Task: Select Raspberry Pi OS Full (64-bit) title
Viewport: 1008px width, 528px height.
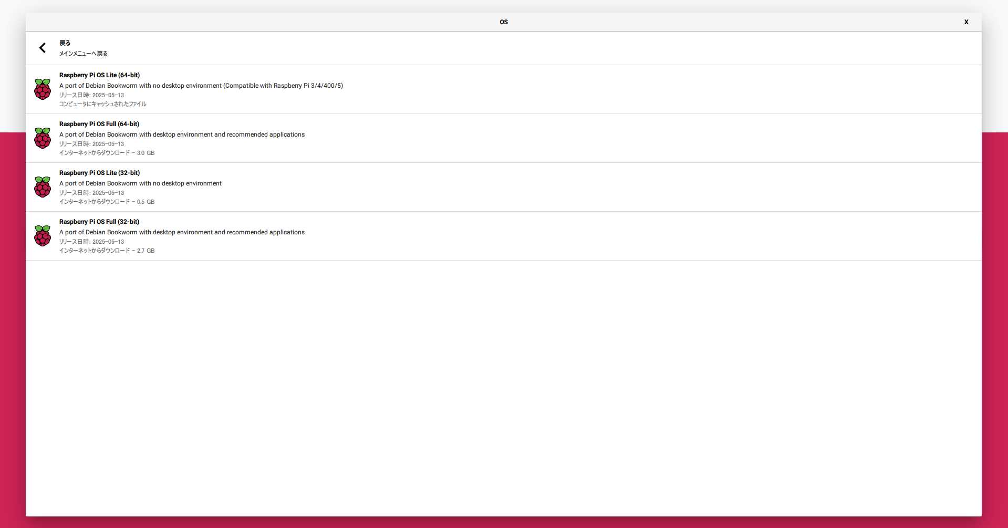Action: click(x=99, y=124)
